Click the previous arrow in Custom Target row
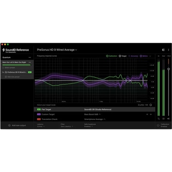The width and height of the screenshot is (172, 172). (147, 114)
